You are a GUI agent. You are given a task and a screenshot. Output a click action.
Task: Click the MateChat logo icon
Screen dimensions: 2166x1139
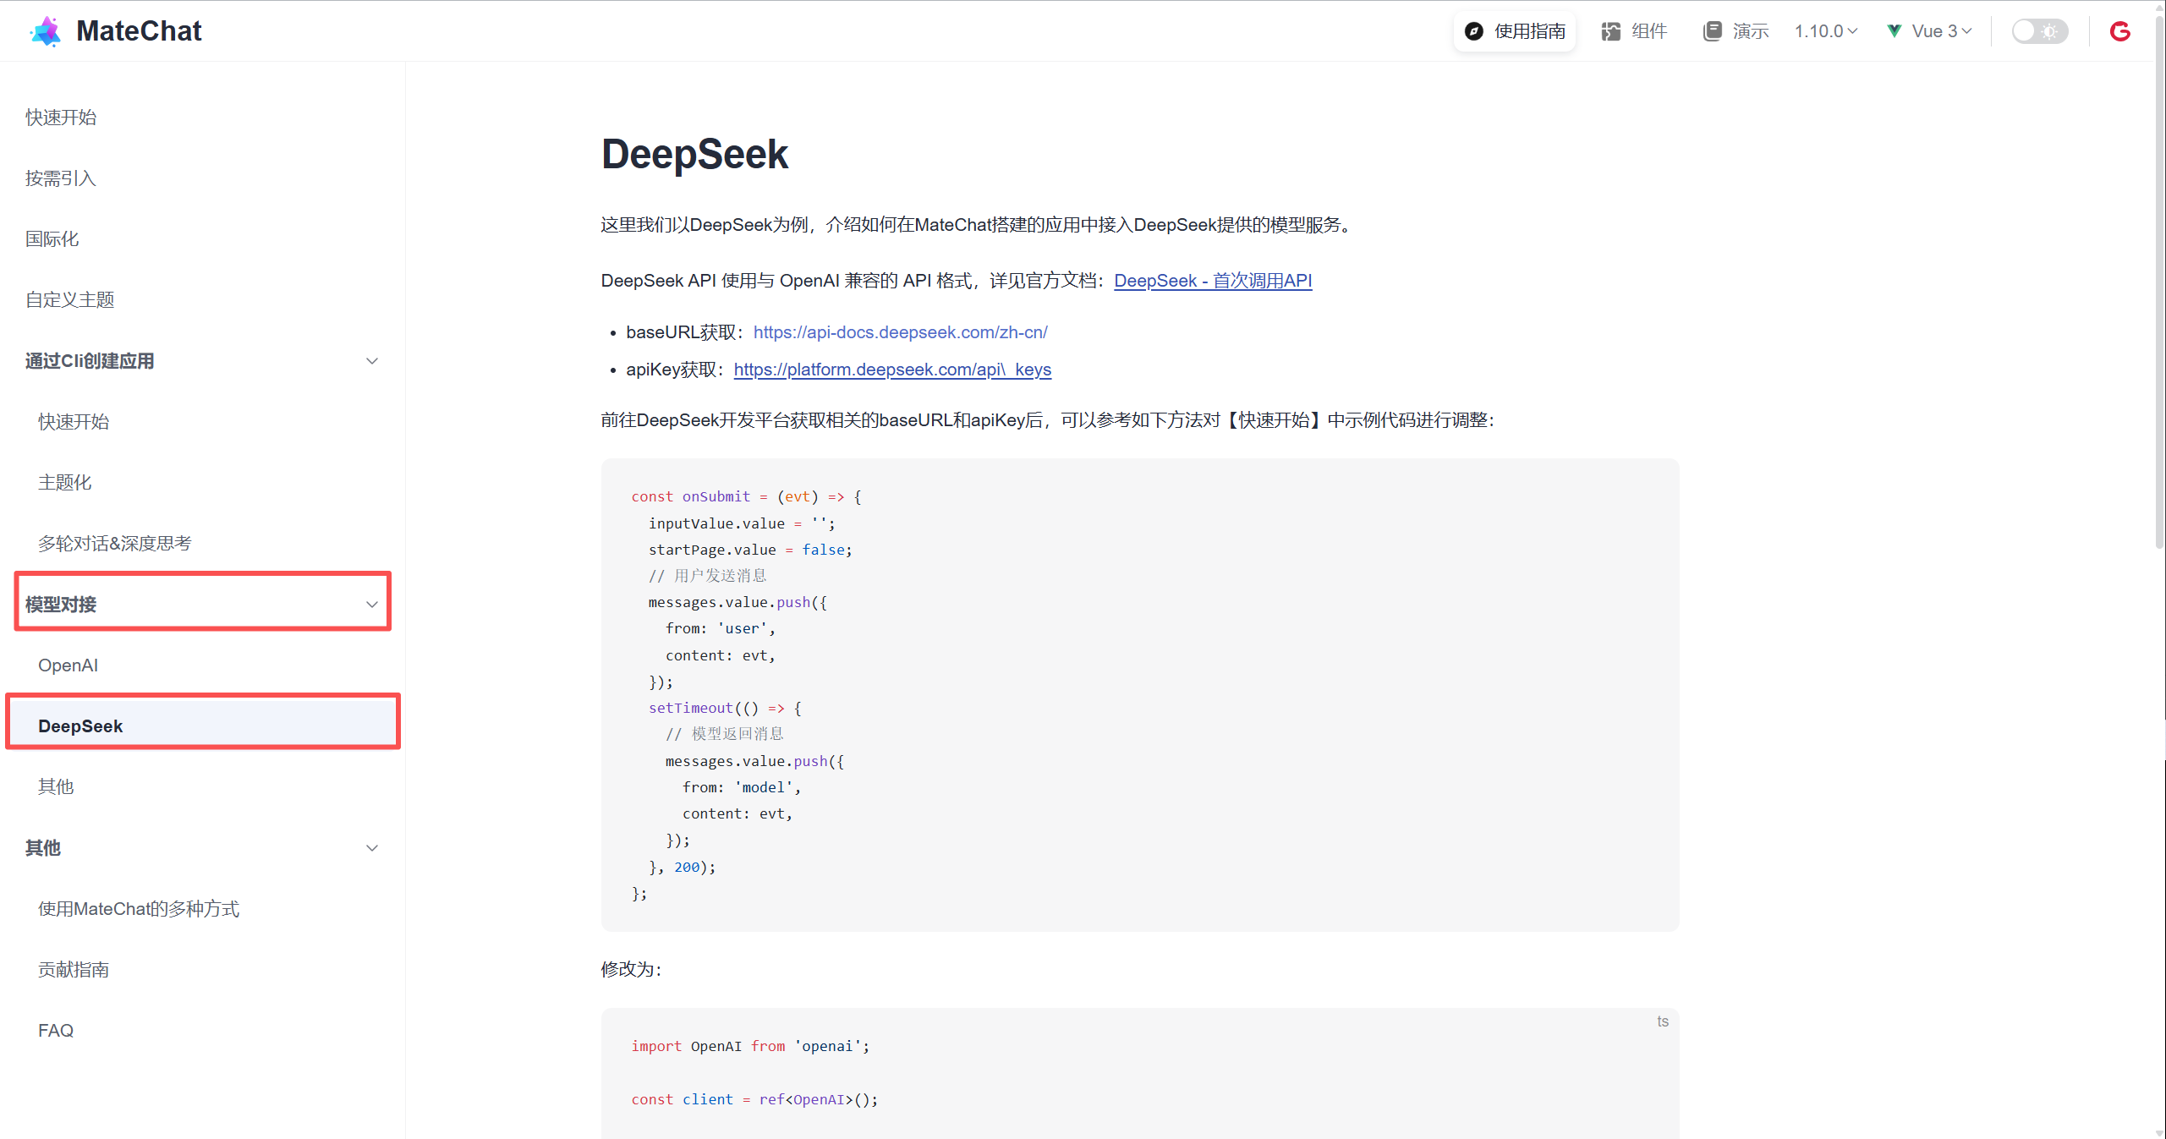click(46, 31)
